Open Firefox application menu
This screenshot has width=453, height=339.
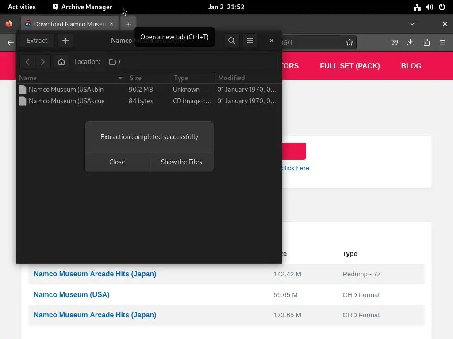442,43
